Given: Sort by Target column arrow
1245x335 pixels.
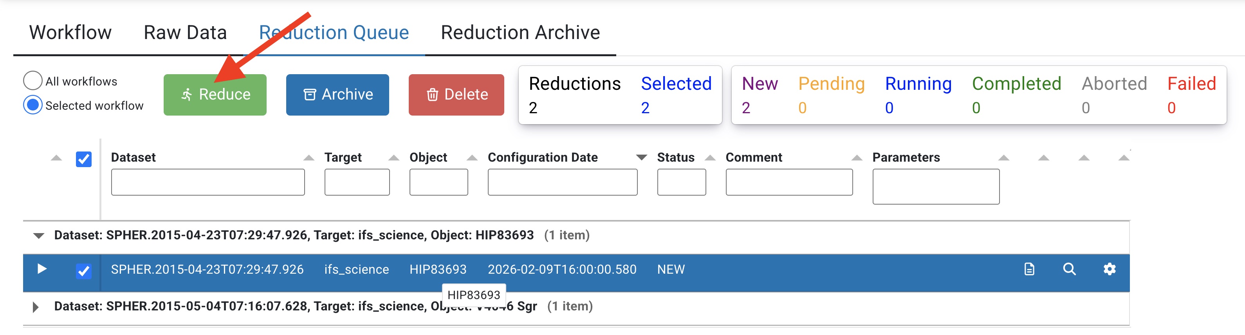Looking at the screenshot, I should [x=394, y=158].
